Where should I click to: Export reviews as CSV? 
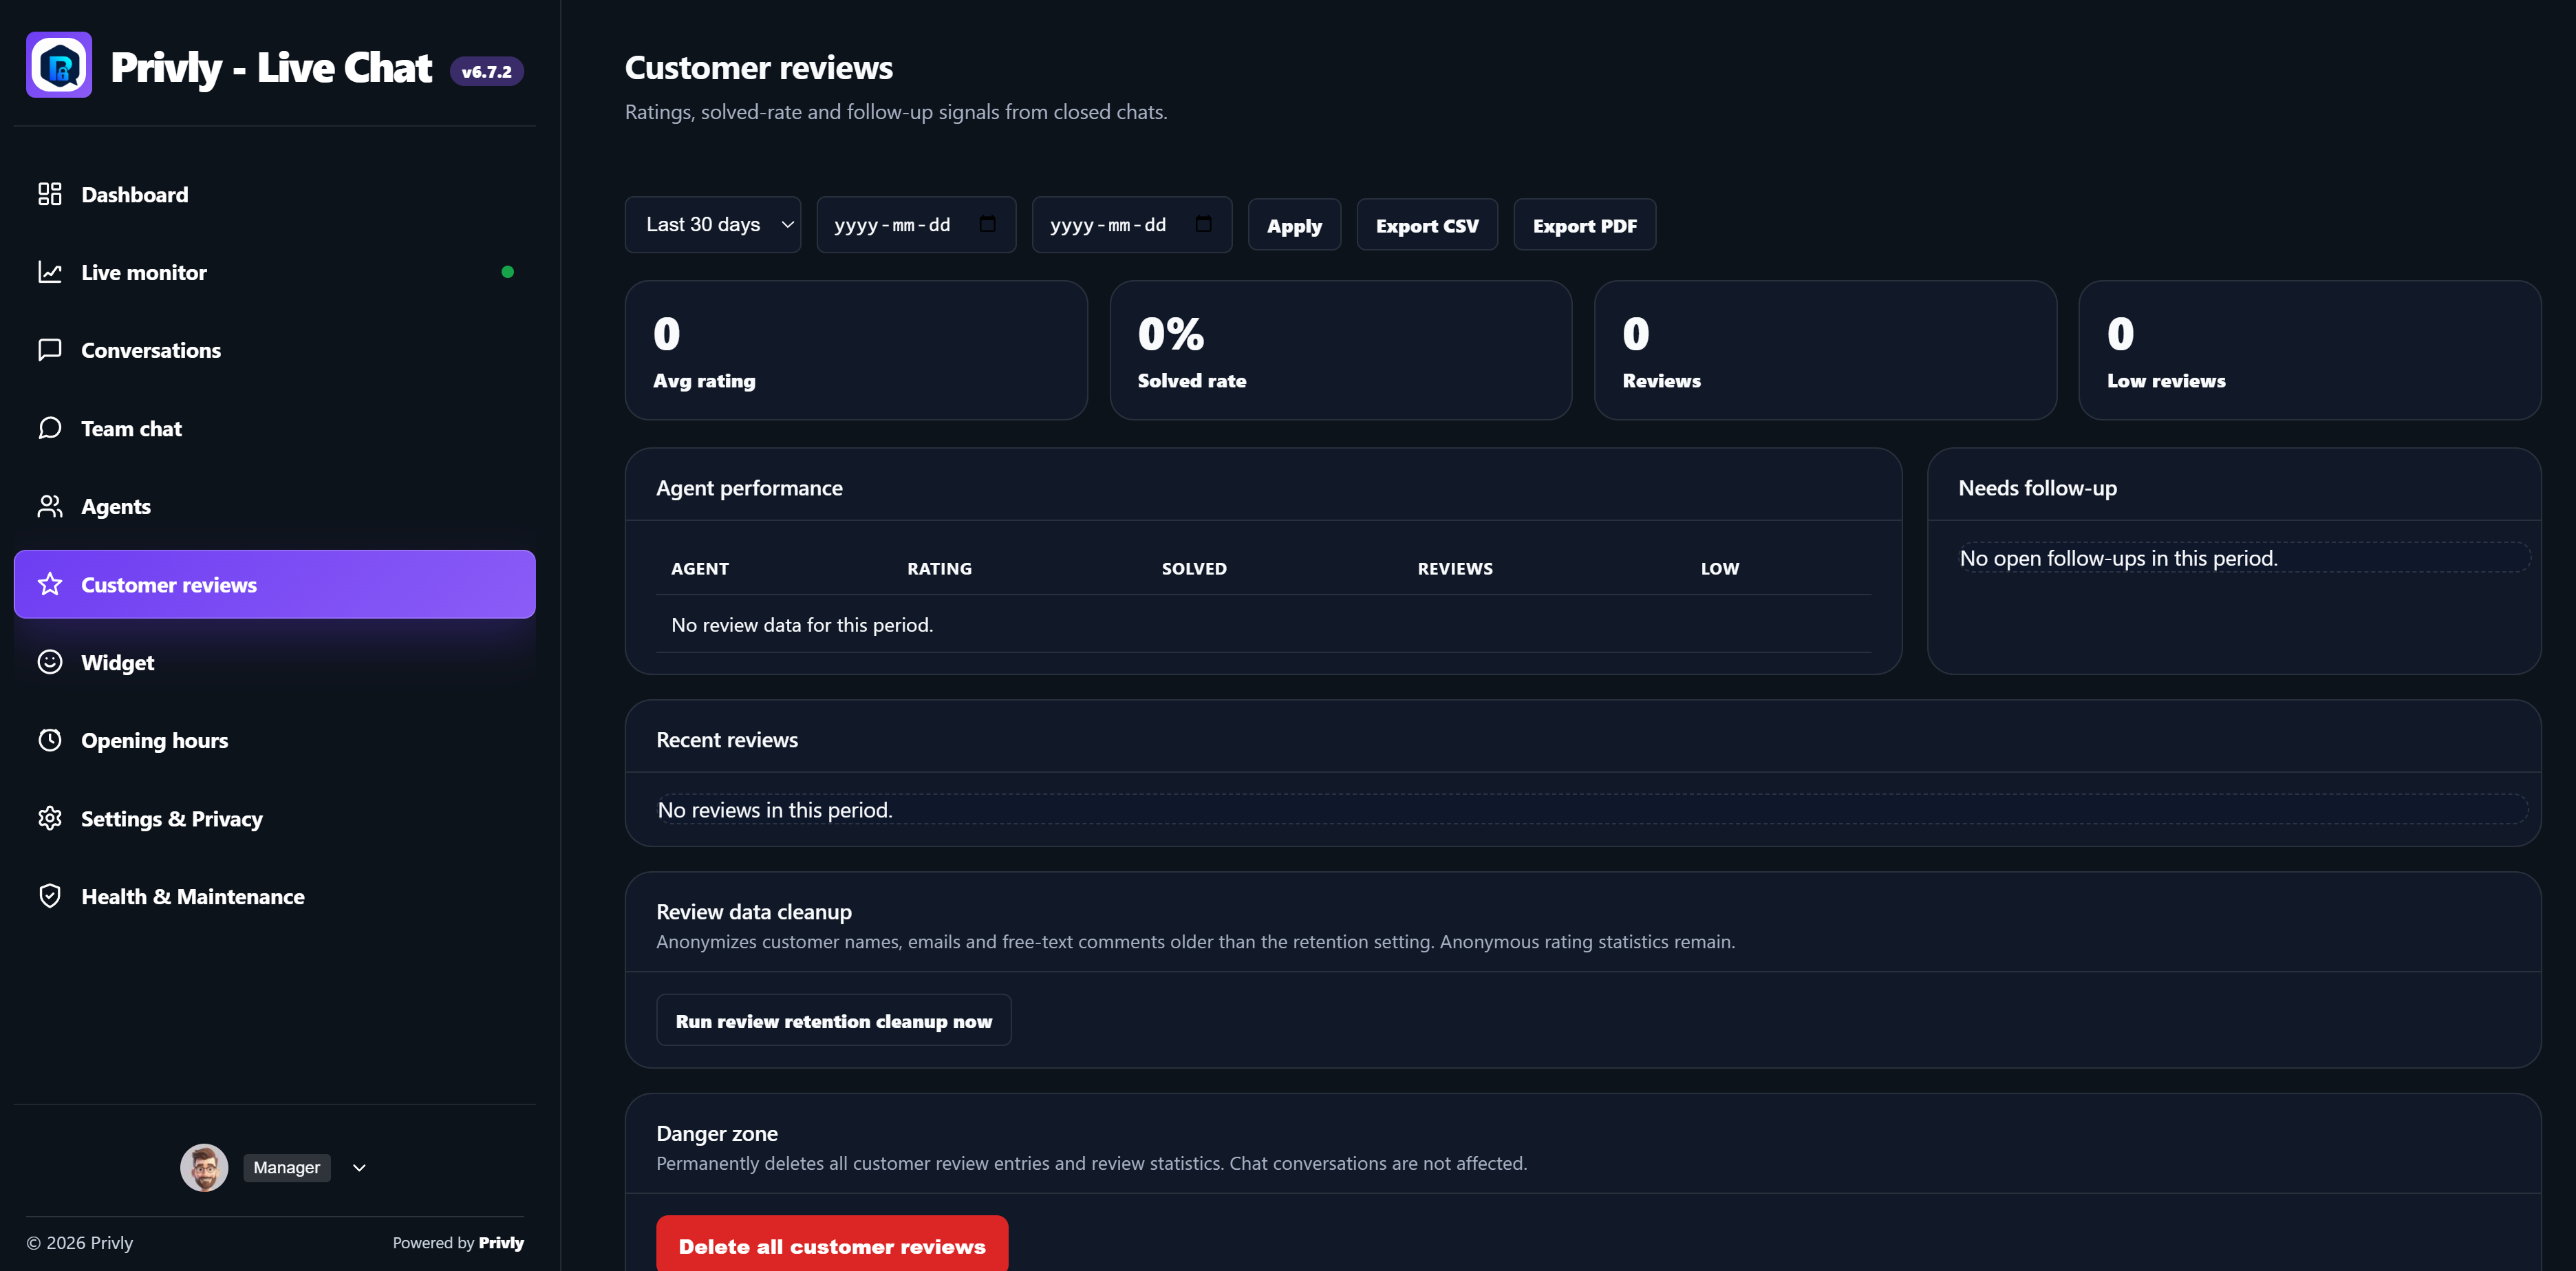1427,225
